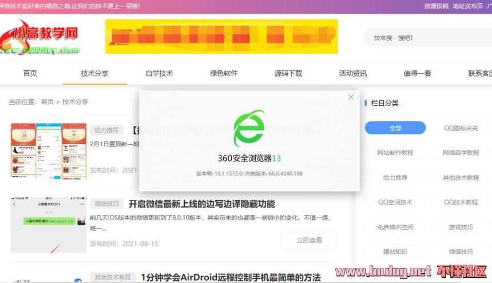The width and height of the screenshot is (492, 283).
Task: Click the yellow banner advertisement
Action: click(221, 37)
